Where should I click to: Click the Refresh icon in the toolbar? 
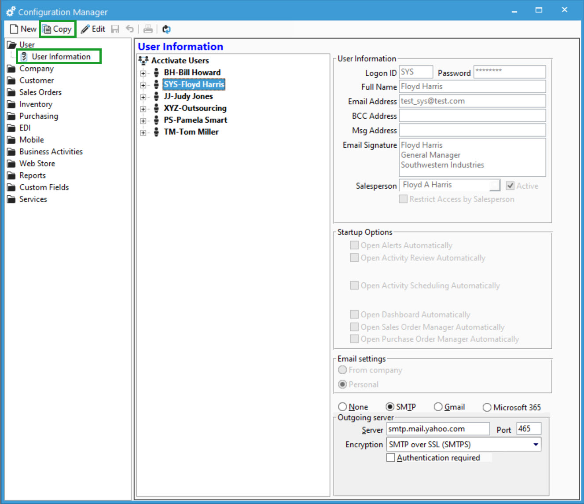[166, 29]
